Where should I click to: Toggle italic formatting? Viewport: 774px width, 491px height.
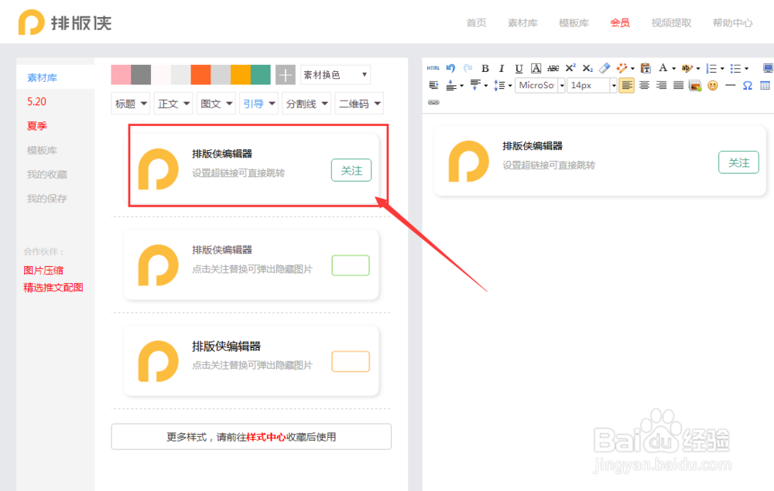coord(502,68)
